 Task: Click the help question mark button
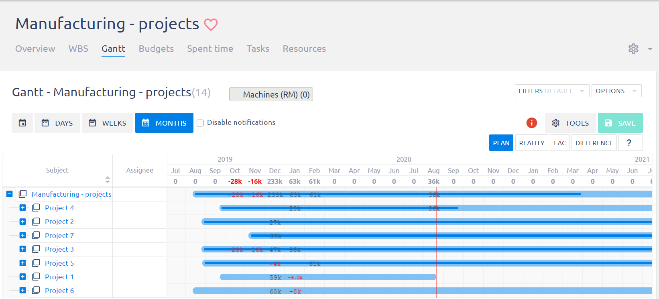630,142
